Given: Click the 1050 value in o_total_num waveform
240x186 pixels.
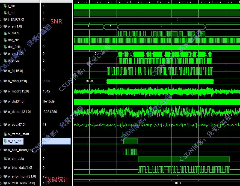Looking at the screenshot, I should click(178, 183).
